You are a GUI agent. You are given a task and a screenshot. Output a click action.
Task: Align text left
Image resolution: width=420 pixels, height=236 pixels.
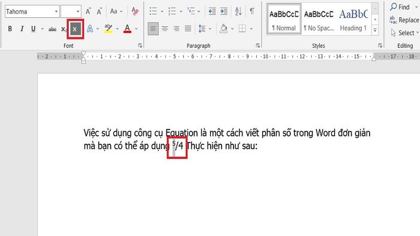pyautogui.click(x=153, y=29)
